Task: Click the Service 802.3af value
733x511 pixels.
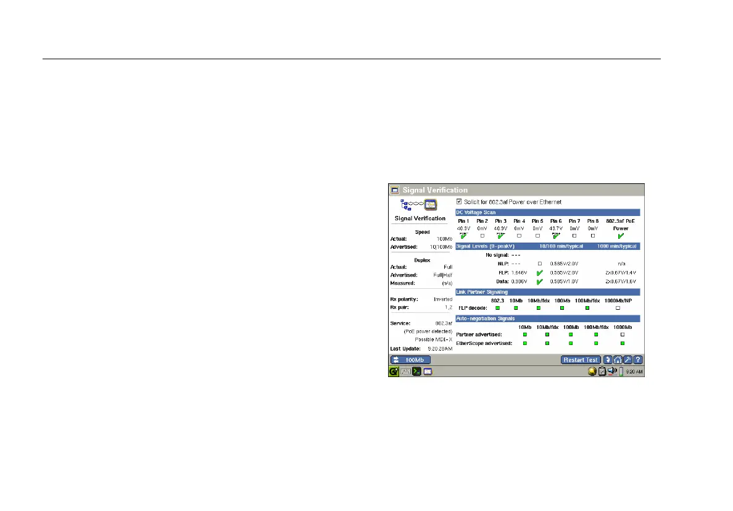Action: (444, 323)
